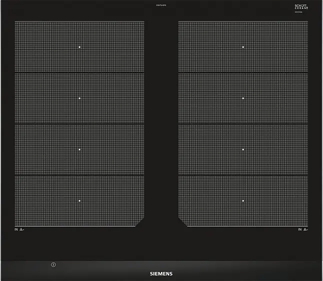Select center dot of top-right cooking zone
The width and height of the screenshot is (323, 281).
(243, 47)
